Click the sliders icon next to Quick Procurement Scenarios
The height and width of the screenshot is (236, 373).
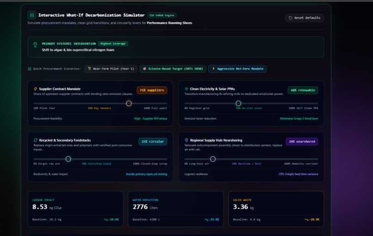pyautogui.click(x=30, y=69)
